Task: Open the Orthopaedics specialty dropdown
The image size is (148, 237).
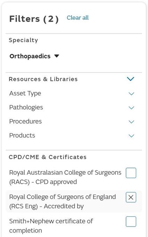Action: pos(34,56)
